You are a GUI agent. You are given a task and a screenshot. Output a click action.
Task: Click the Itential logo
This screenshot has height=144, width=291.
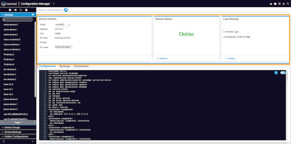pyautogui.click(x=9, y=4)
